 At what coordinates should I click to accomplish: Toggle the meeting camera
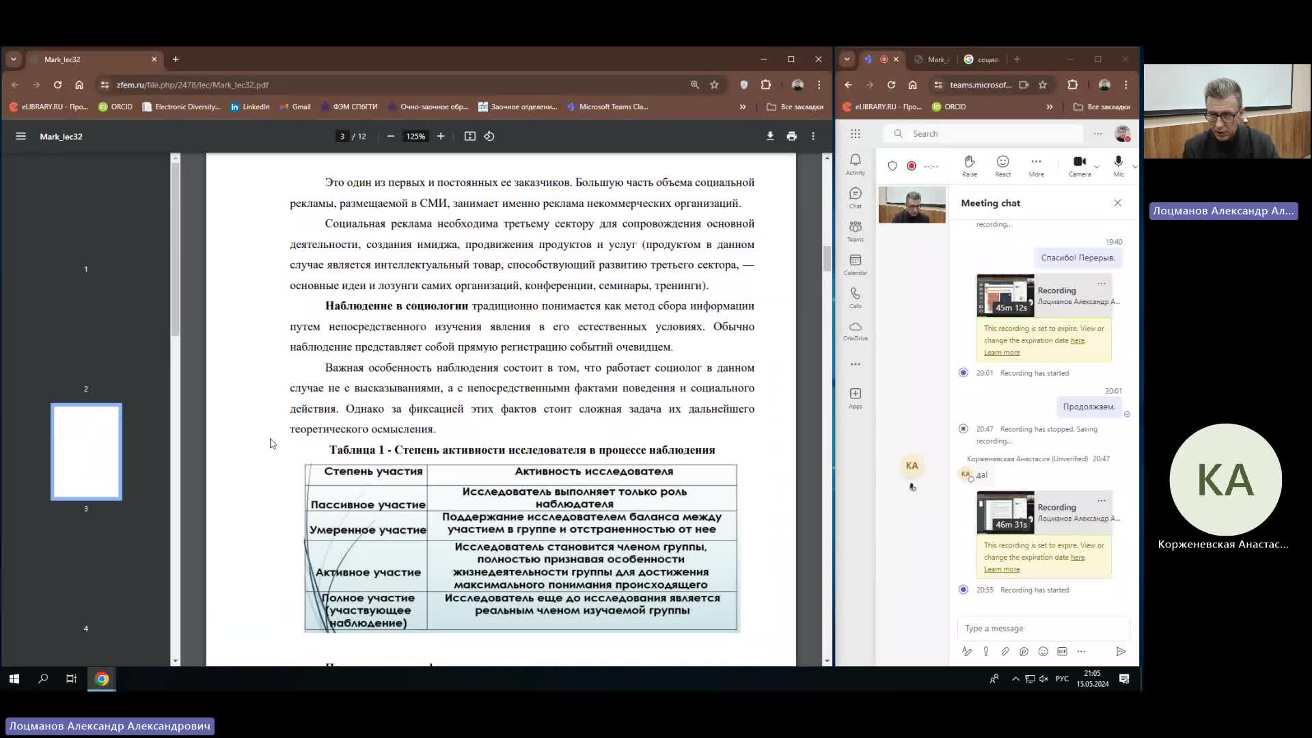[x=1080, y=166]
